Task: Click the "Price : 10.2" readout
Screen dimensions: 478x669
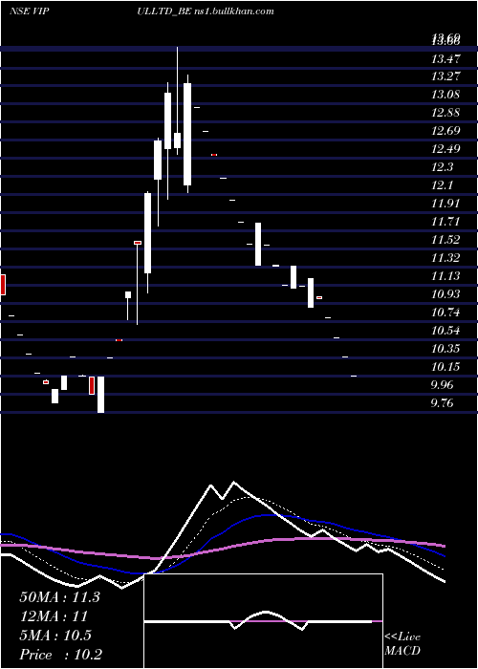Action: [x=60, y=655]
